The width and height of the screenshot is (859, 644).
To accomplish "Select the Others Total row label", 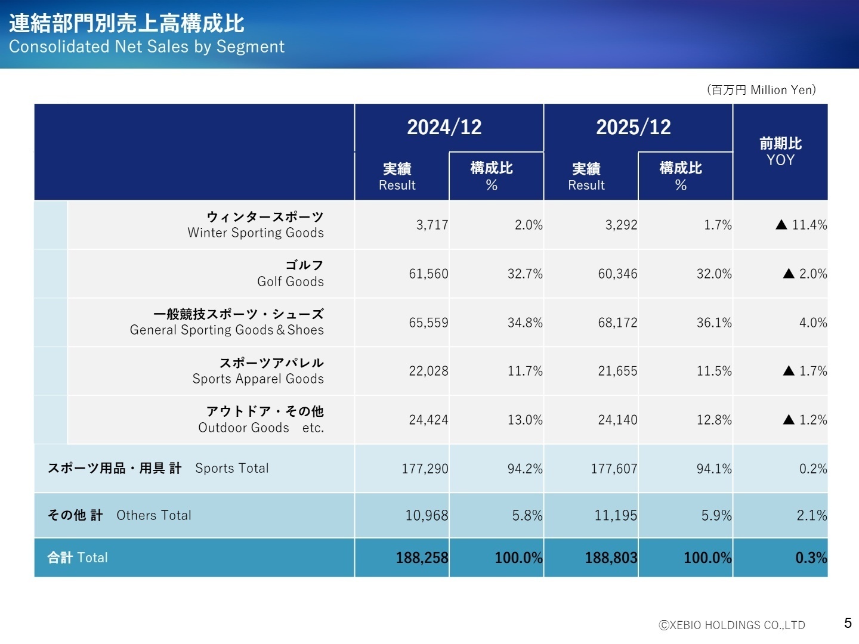I will click(119, 515).
